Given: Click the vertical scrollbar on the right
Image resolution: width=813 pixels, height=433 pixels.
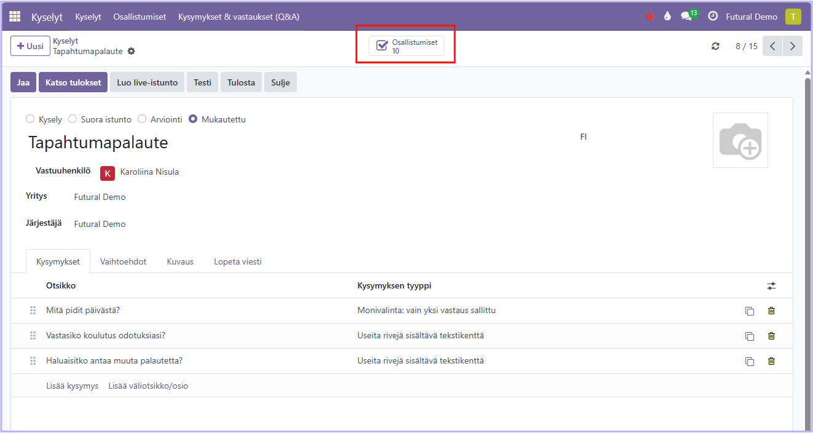Looking at the screenshot, I should point(807,246).
